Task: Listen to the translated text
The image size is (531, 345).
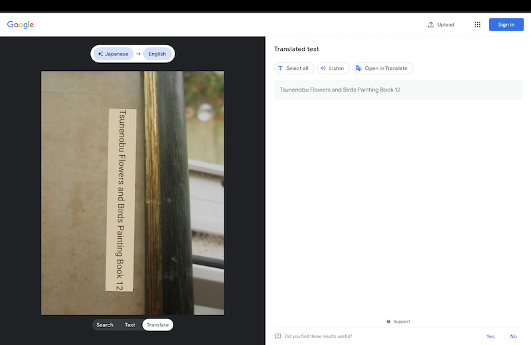Action: (333, 68)
